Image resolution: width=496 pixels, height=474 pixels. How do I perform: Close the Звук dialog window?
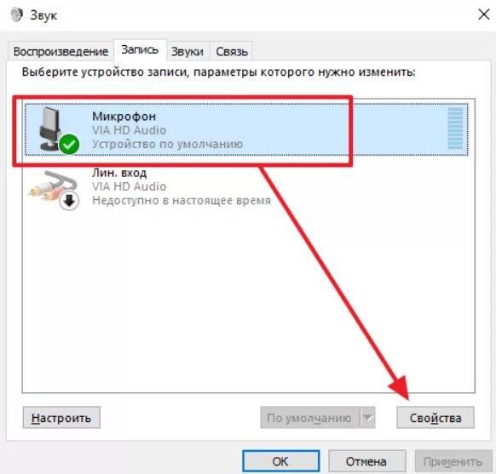[x=484, y=14]
